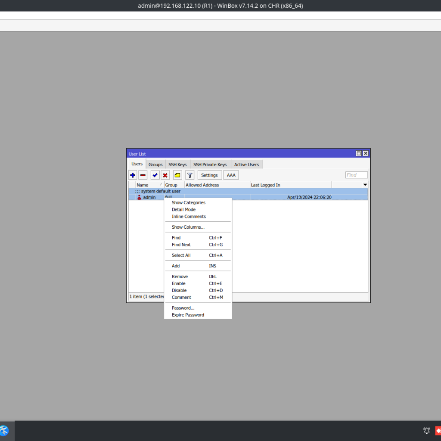441x441 pixels.
Task: Click the blue checkmark Enable icon
Action: (x=155, y=175)
